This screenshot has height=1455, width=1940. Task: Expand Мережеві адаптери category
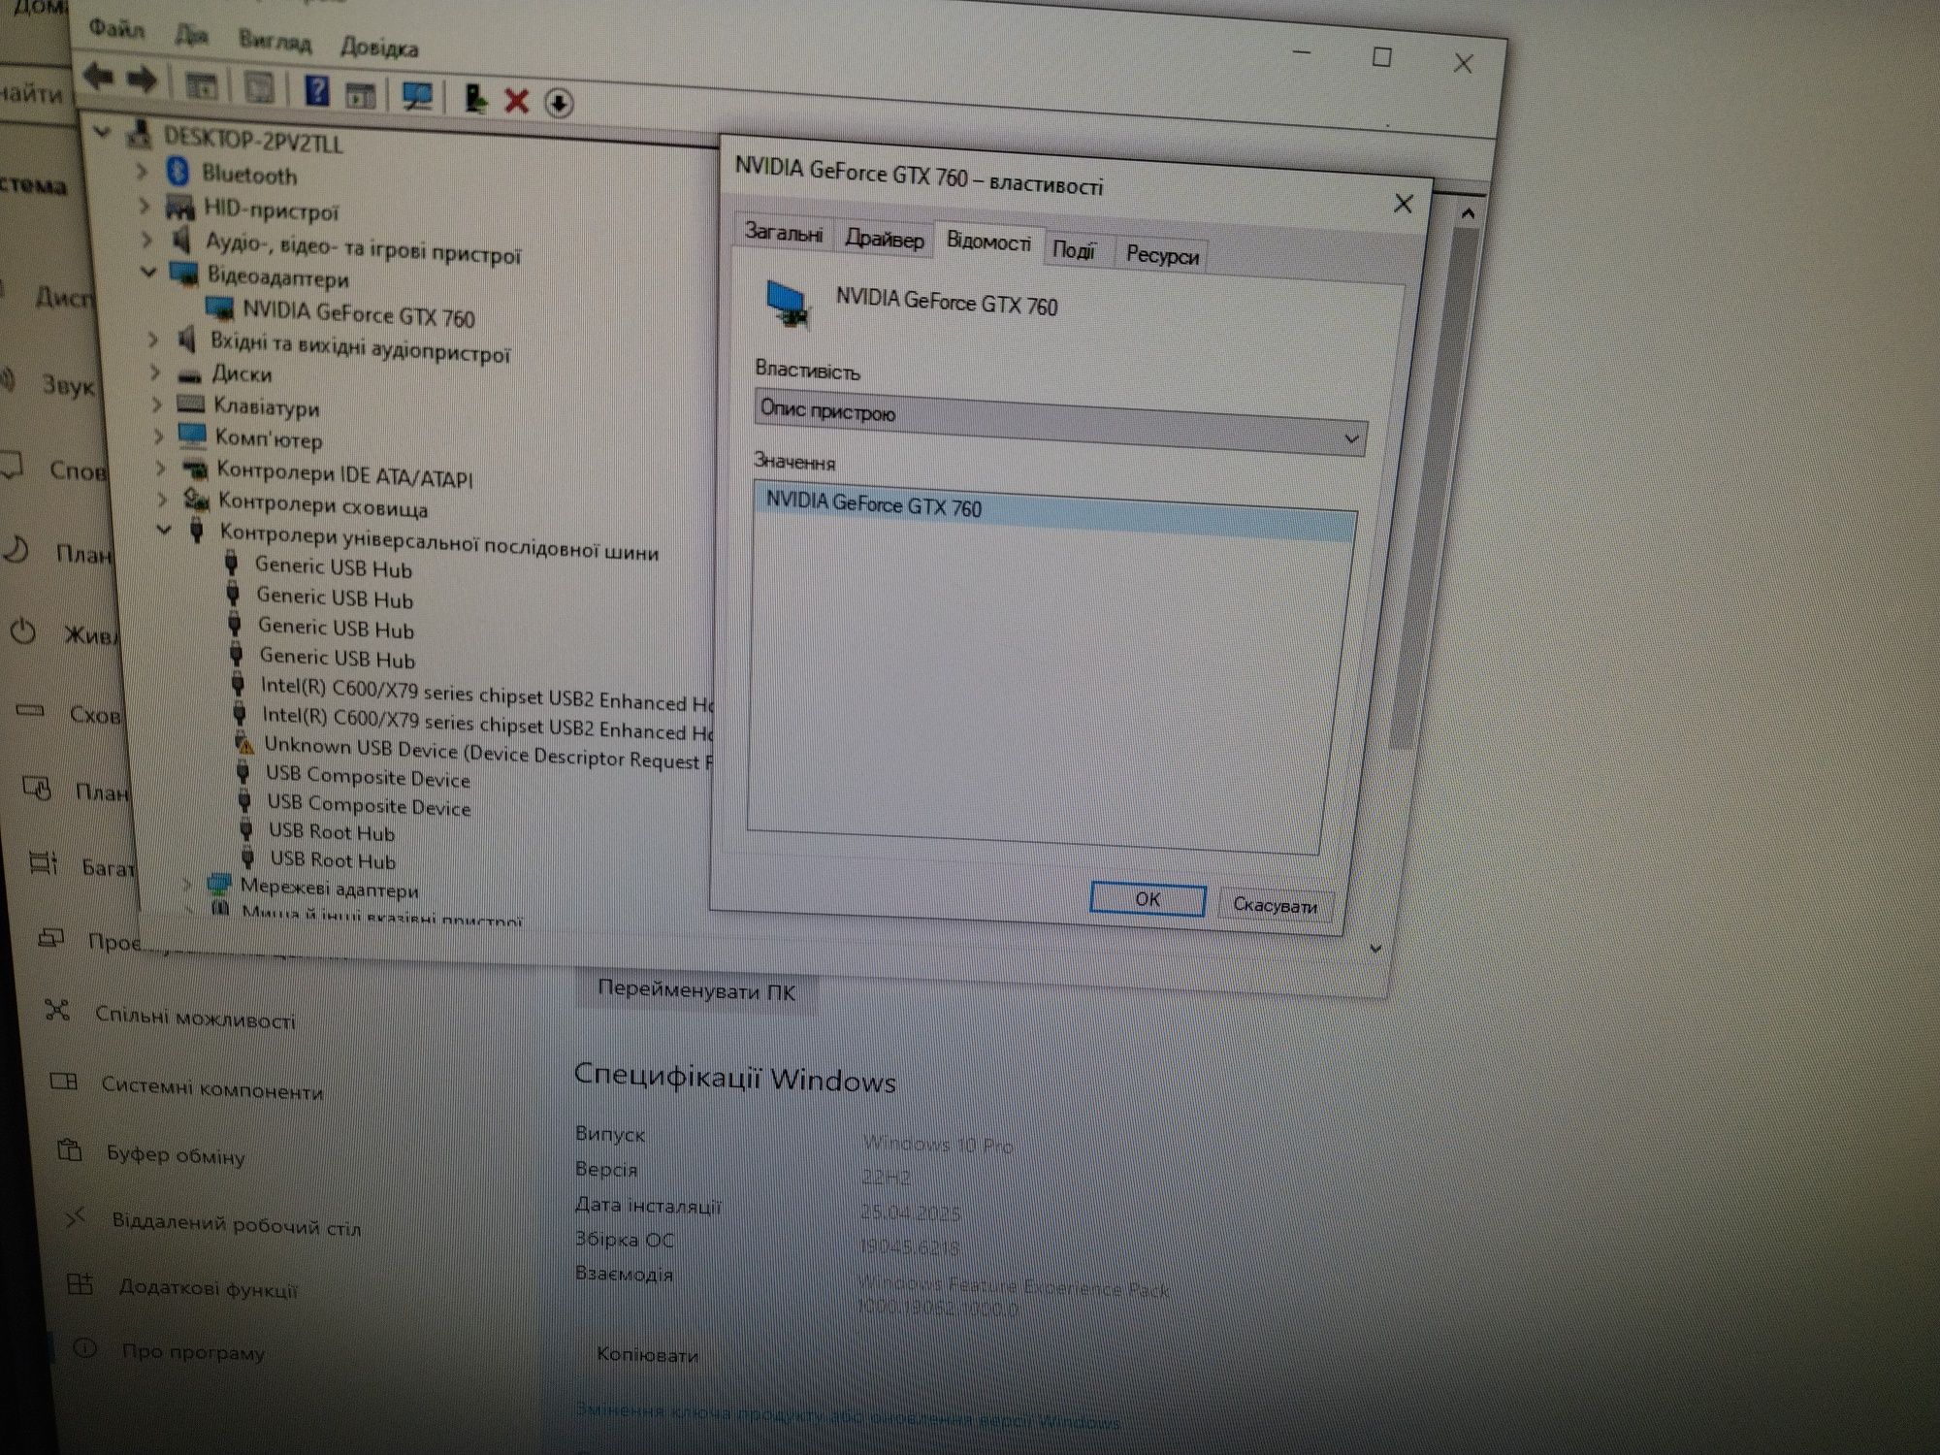[188, 884]
